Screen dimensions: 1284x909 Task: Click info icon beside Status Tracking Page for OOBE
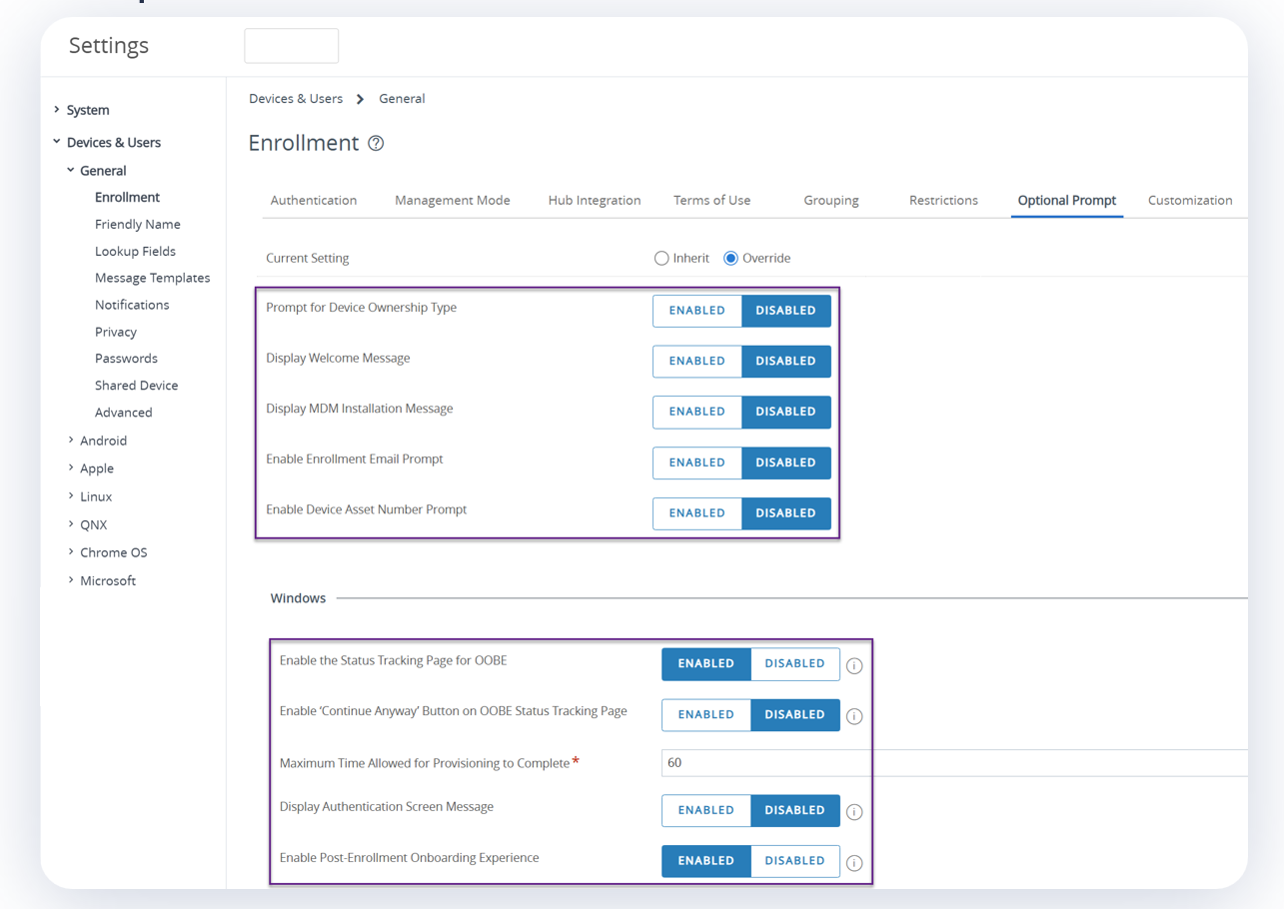point(854,665)
